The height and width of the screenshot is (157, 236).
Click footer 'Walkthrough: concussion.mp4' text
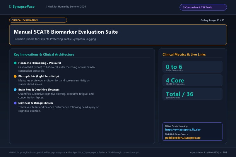point(124,153)
